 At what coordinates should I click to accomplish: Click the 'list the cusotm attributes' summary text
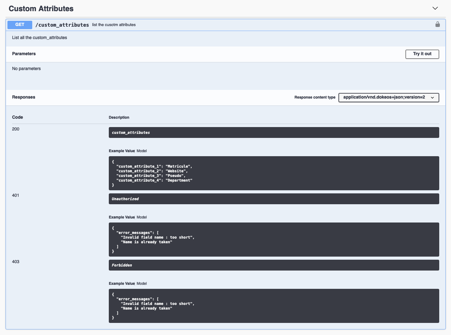pyautogui.click(x=114, y=25)
